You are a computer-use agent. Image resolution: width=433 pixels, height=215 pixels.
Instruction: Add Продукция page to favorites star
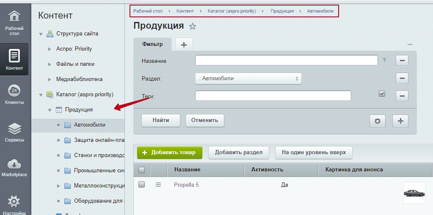point(193,26)
